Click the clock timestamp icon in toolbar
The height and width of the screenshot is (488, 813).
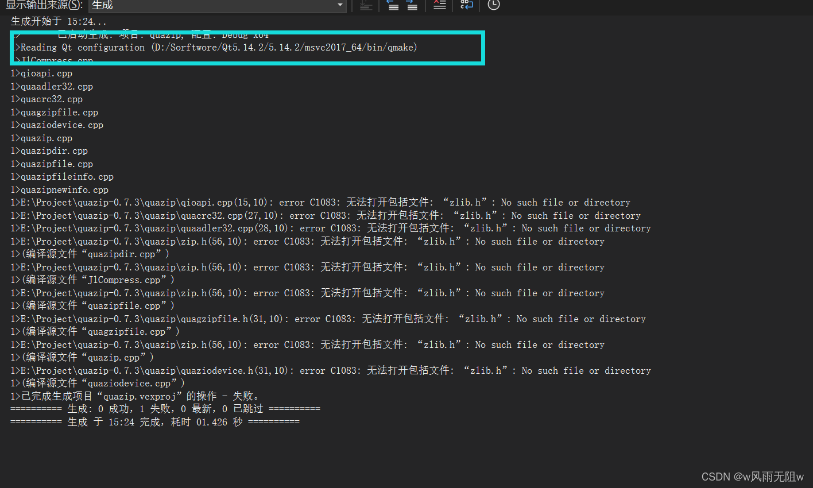click(494, 5)
